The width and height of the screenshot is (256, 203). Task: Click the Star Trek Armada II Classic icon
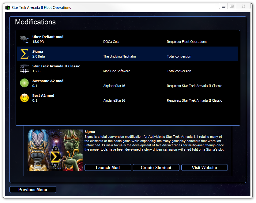[24, 69]
